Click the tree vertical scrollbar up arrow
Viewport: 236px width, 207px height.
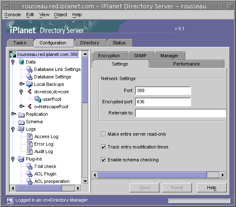[85, 54]
